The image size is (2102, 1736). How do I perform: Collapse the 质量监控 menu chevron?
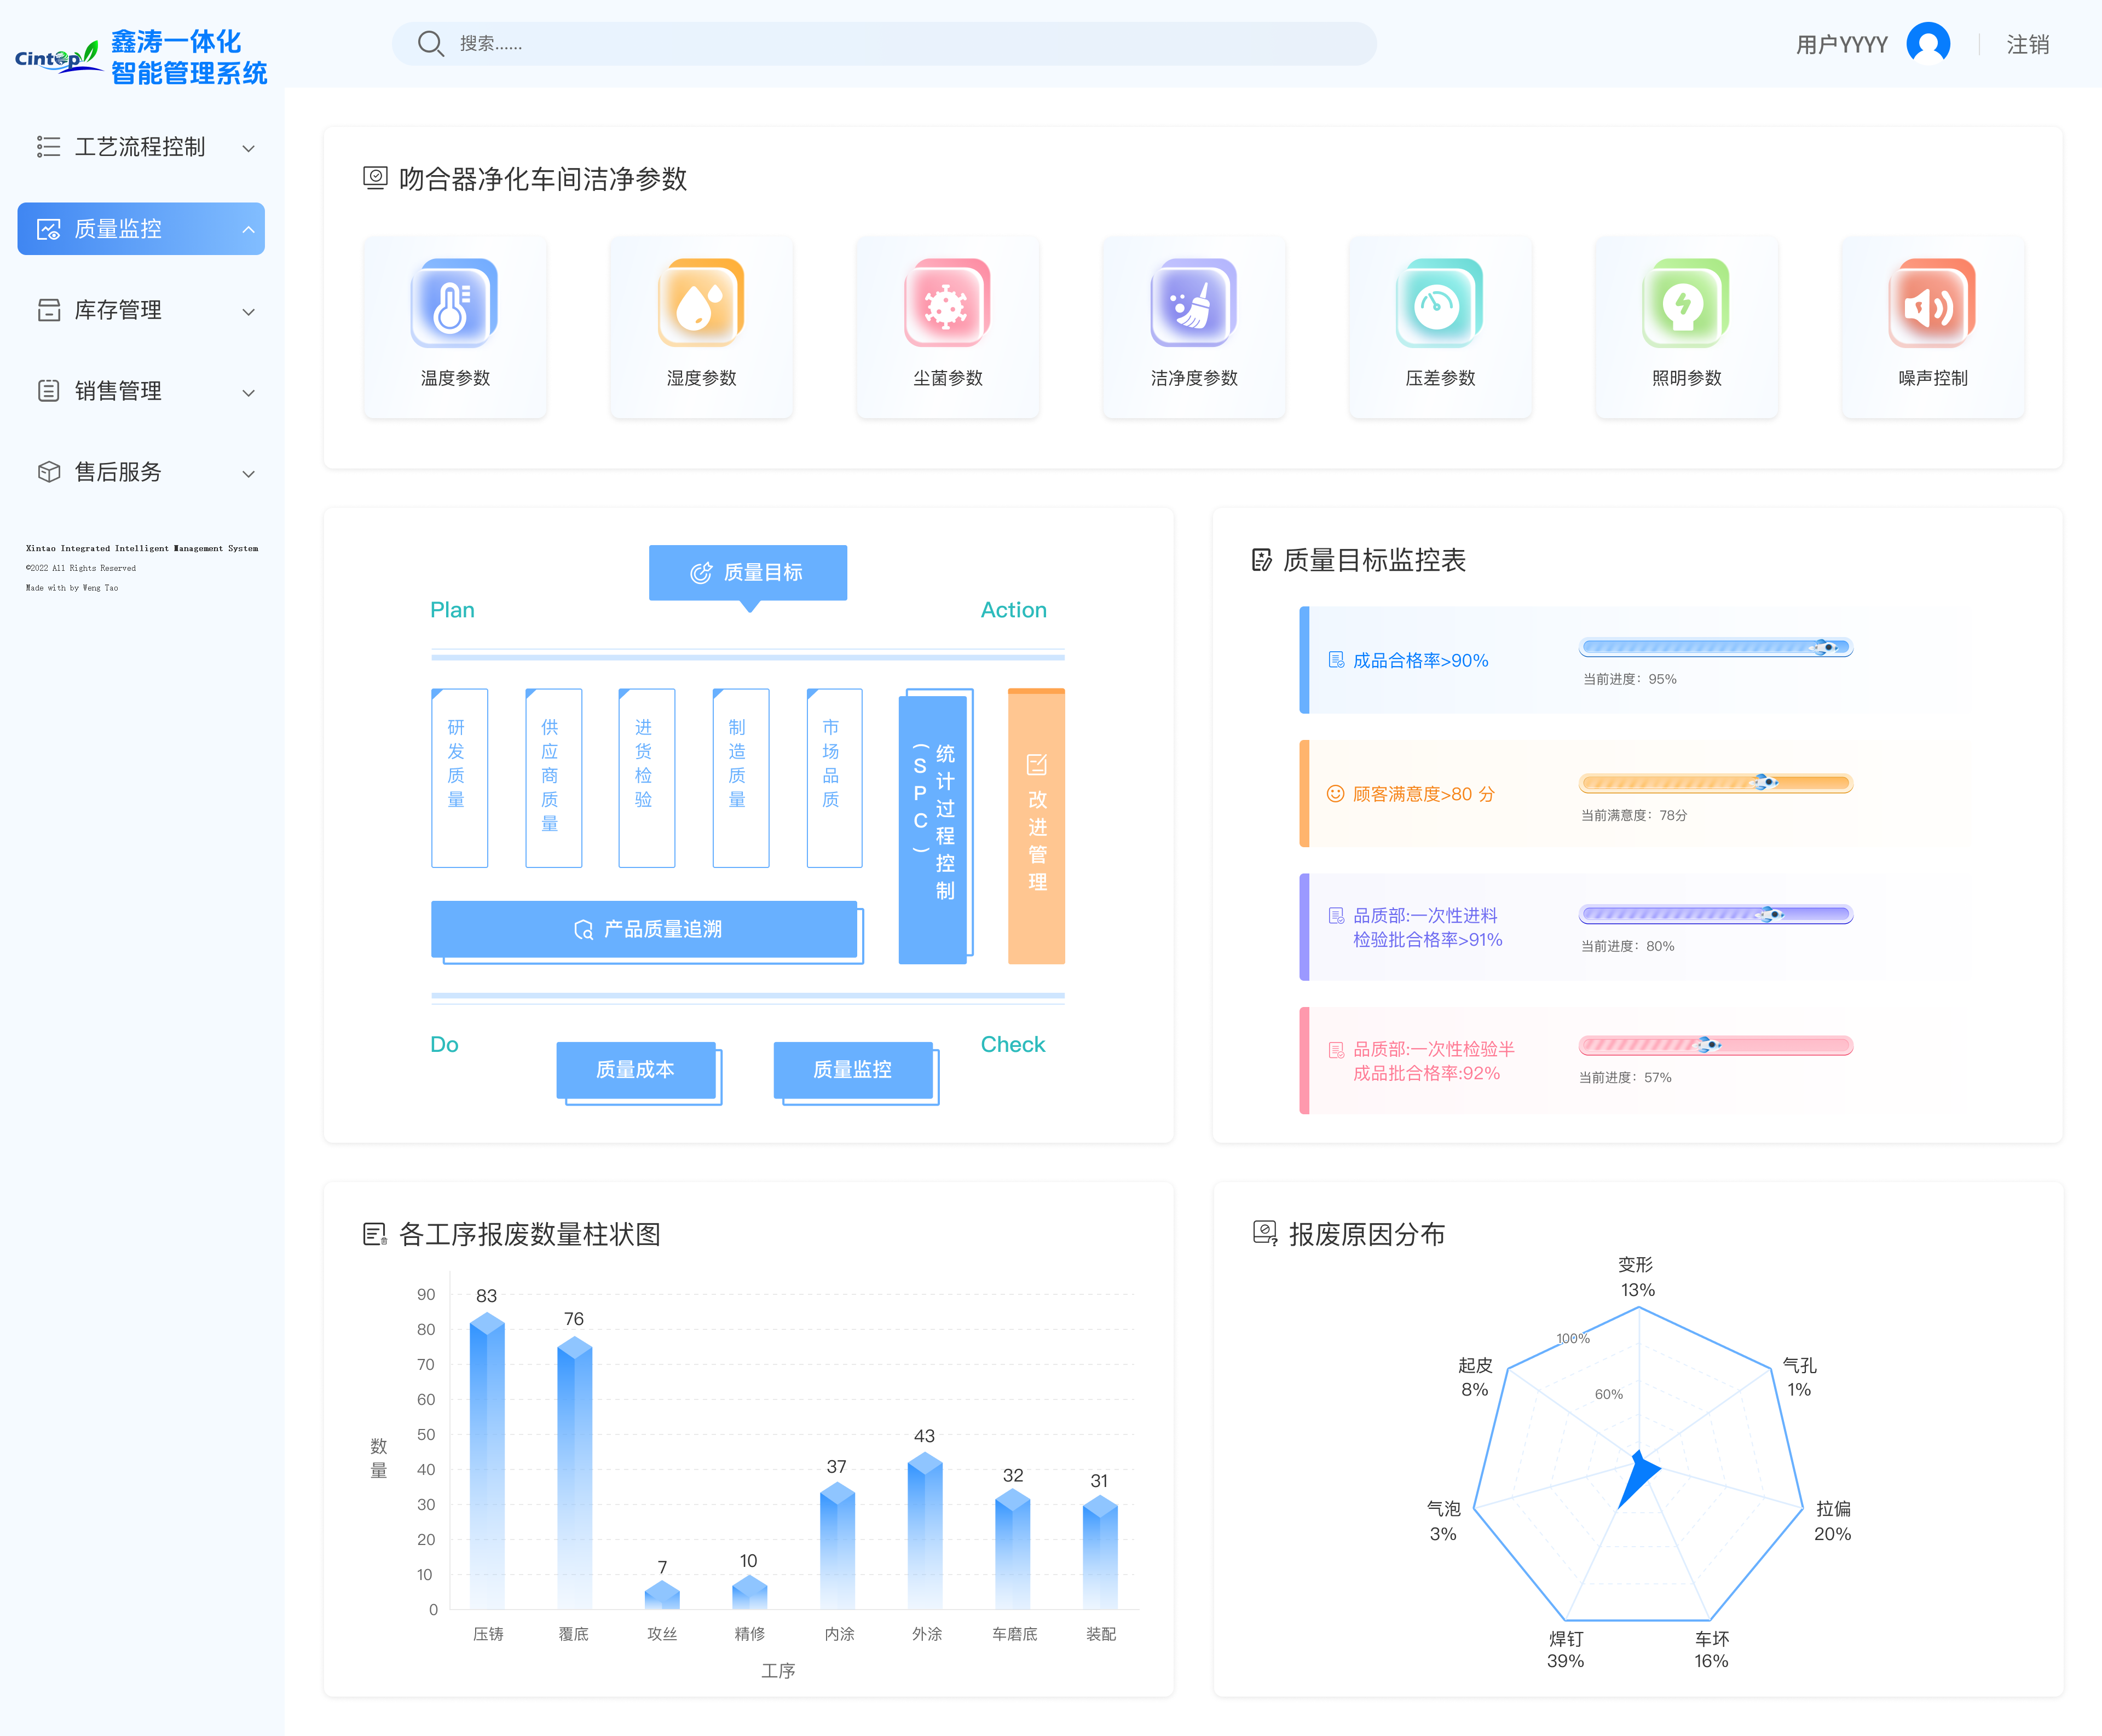pyautogui.click(x=248, y=229)
